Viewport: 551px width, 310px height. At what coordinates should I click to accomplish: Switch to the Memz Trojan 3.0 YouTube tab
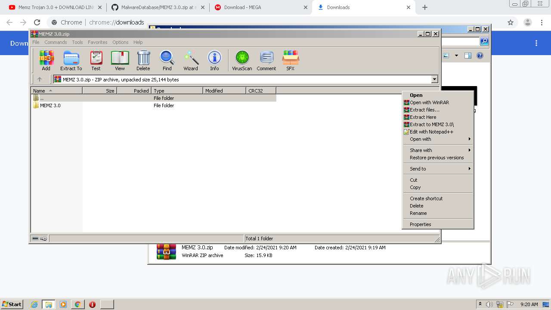55,7
